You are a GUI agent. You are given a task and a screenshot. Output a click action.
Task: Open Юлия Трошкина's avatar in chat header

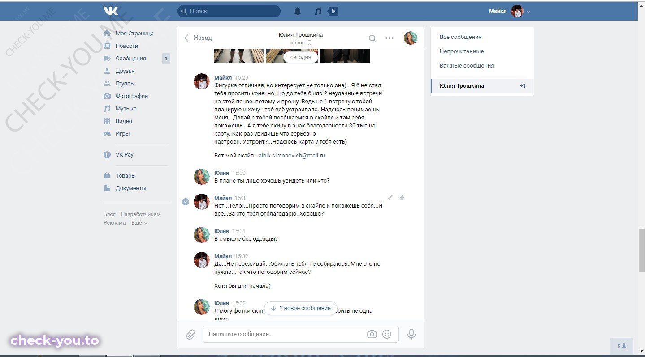411,38
